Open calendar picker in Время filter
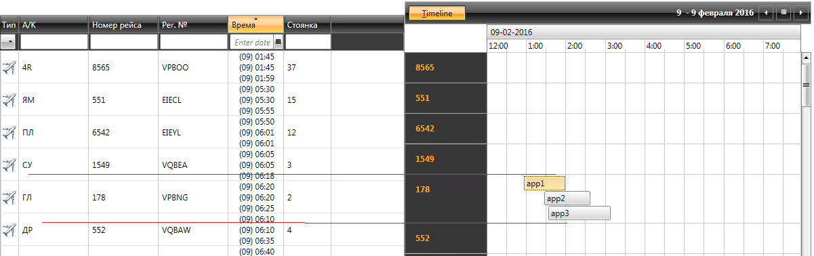Image resolution: width=814 pixels, height=256 pixels. (277, 42)
